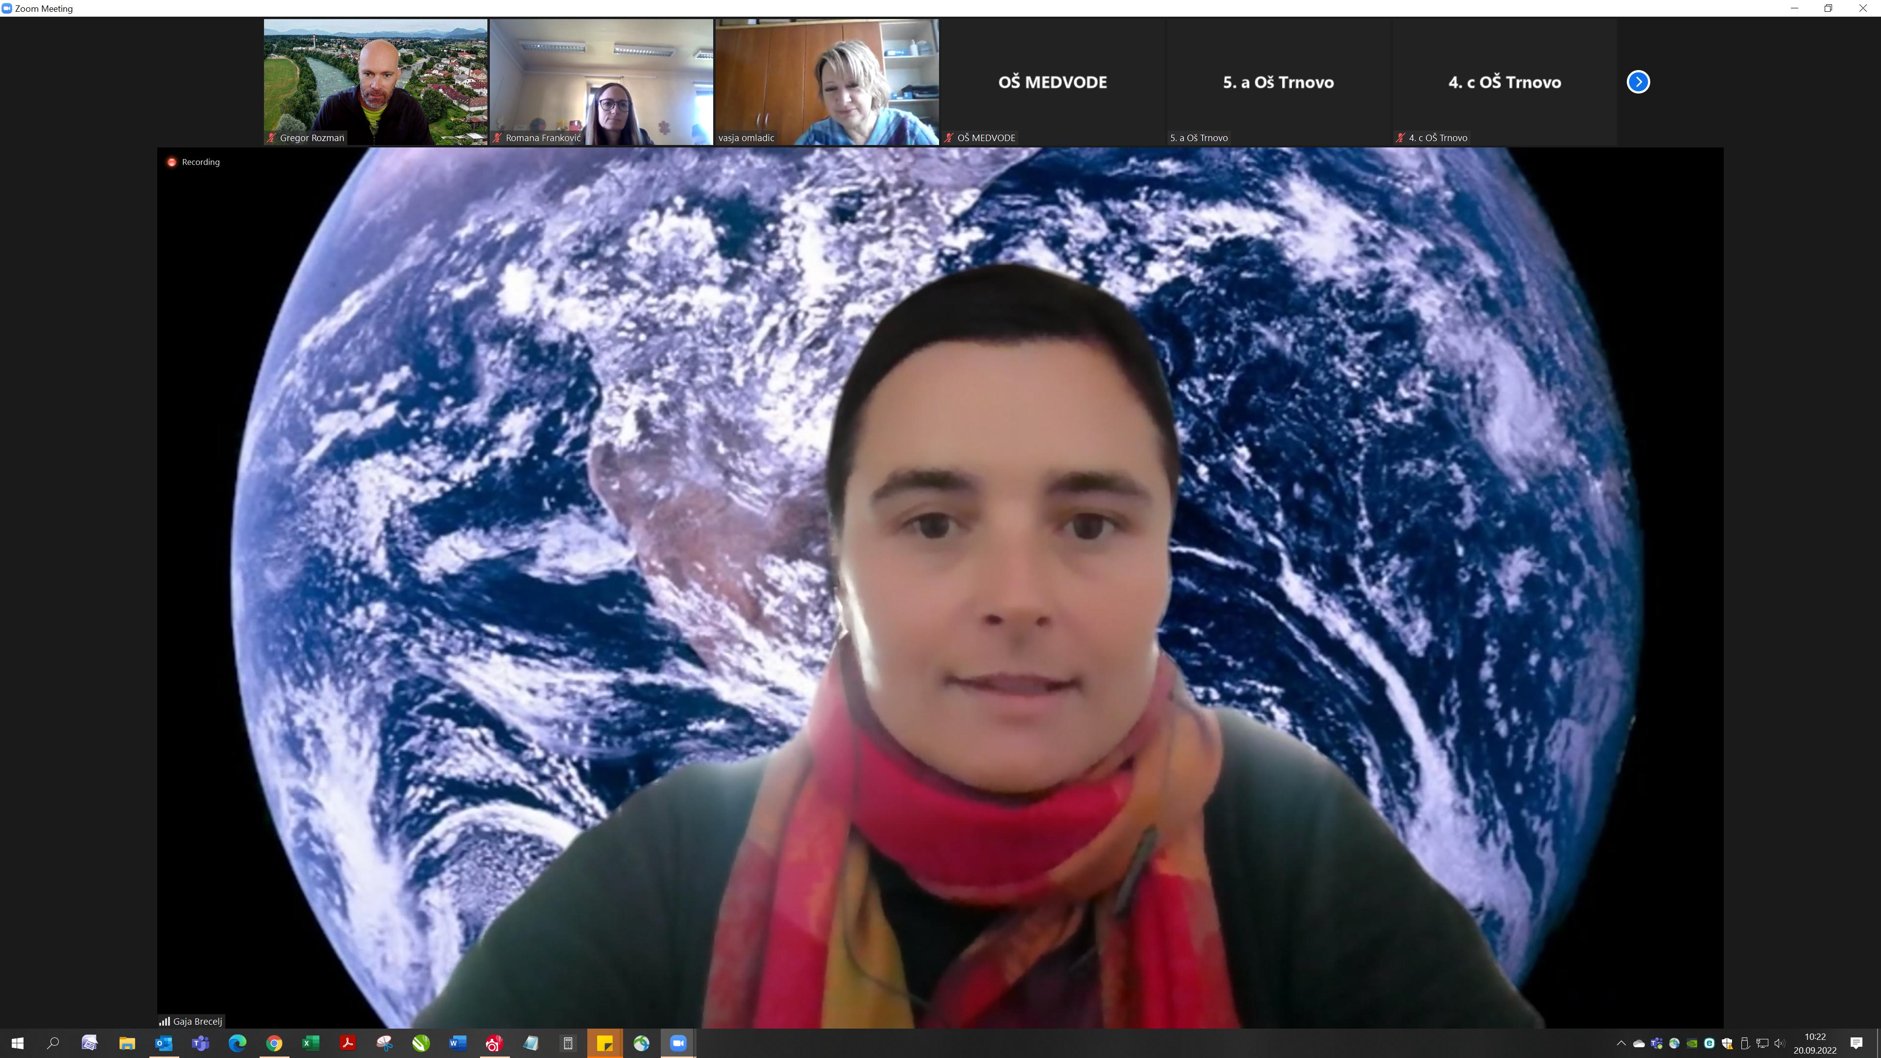Click Romana Franković's muted microphone icon

tap(497, 138)
